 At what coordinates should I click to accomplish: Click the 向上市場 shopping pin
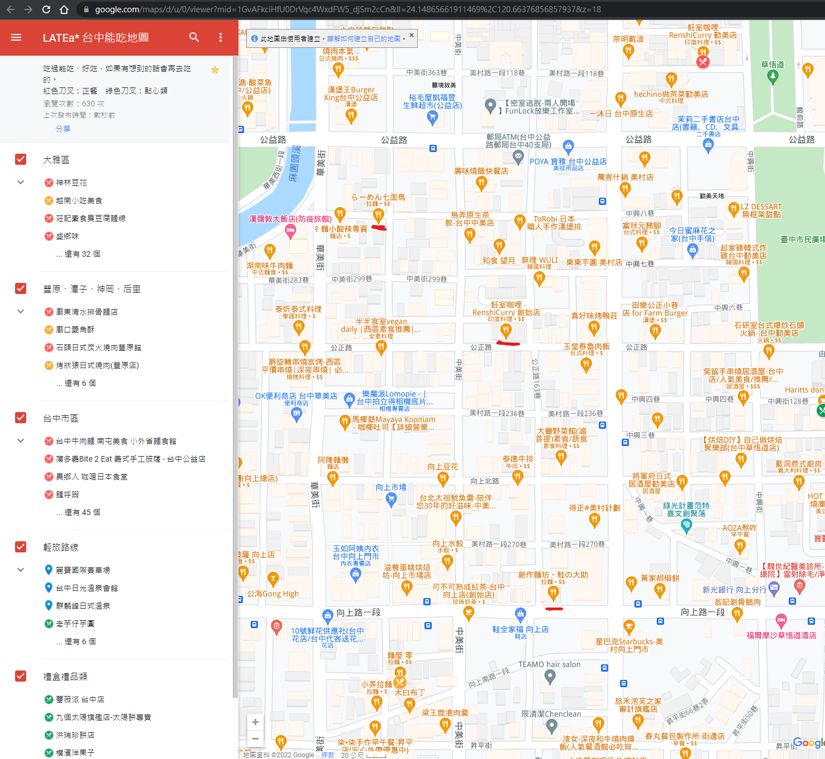coord(391,500)
